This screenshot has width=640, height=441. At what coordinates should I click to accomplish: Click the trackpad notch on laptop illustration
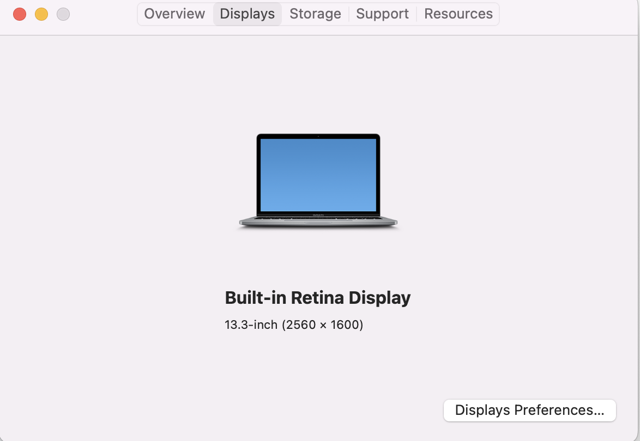318,223
